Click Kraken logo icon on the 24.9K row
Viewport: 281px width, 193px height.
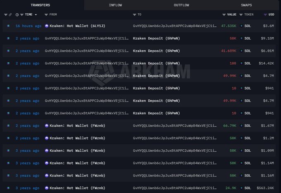coord(47,188)
